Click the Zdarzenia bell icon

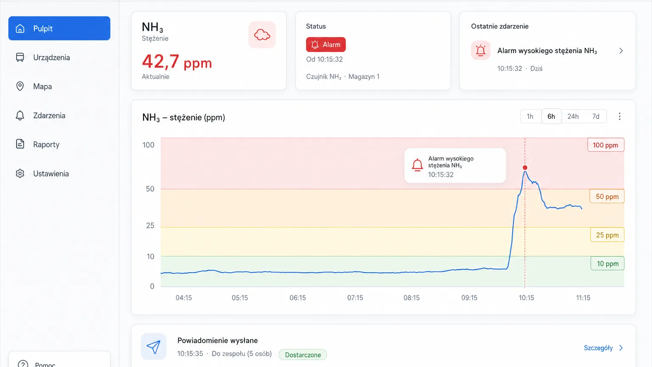[x=20, y=116]
